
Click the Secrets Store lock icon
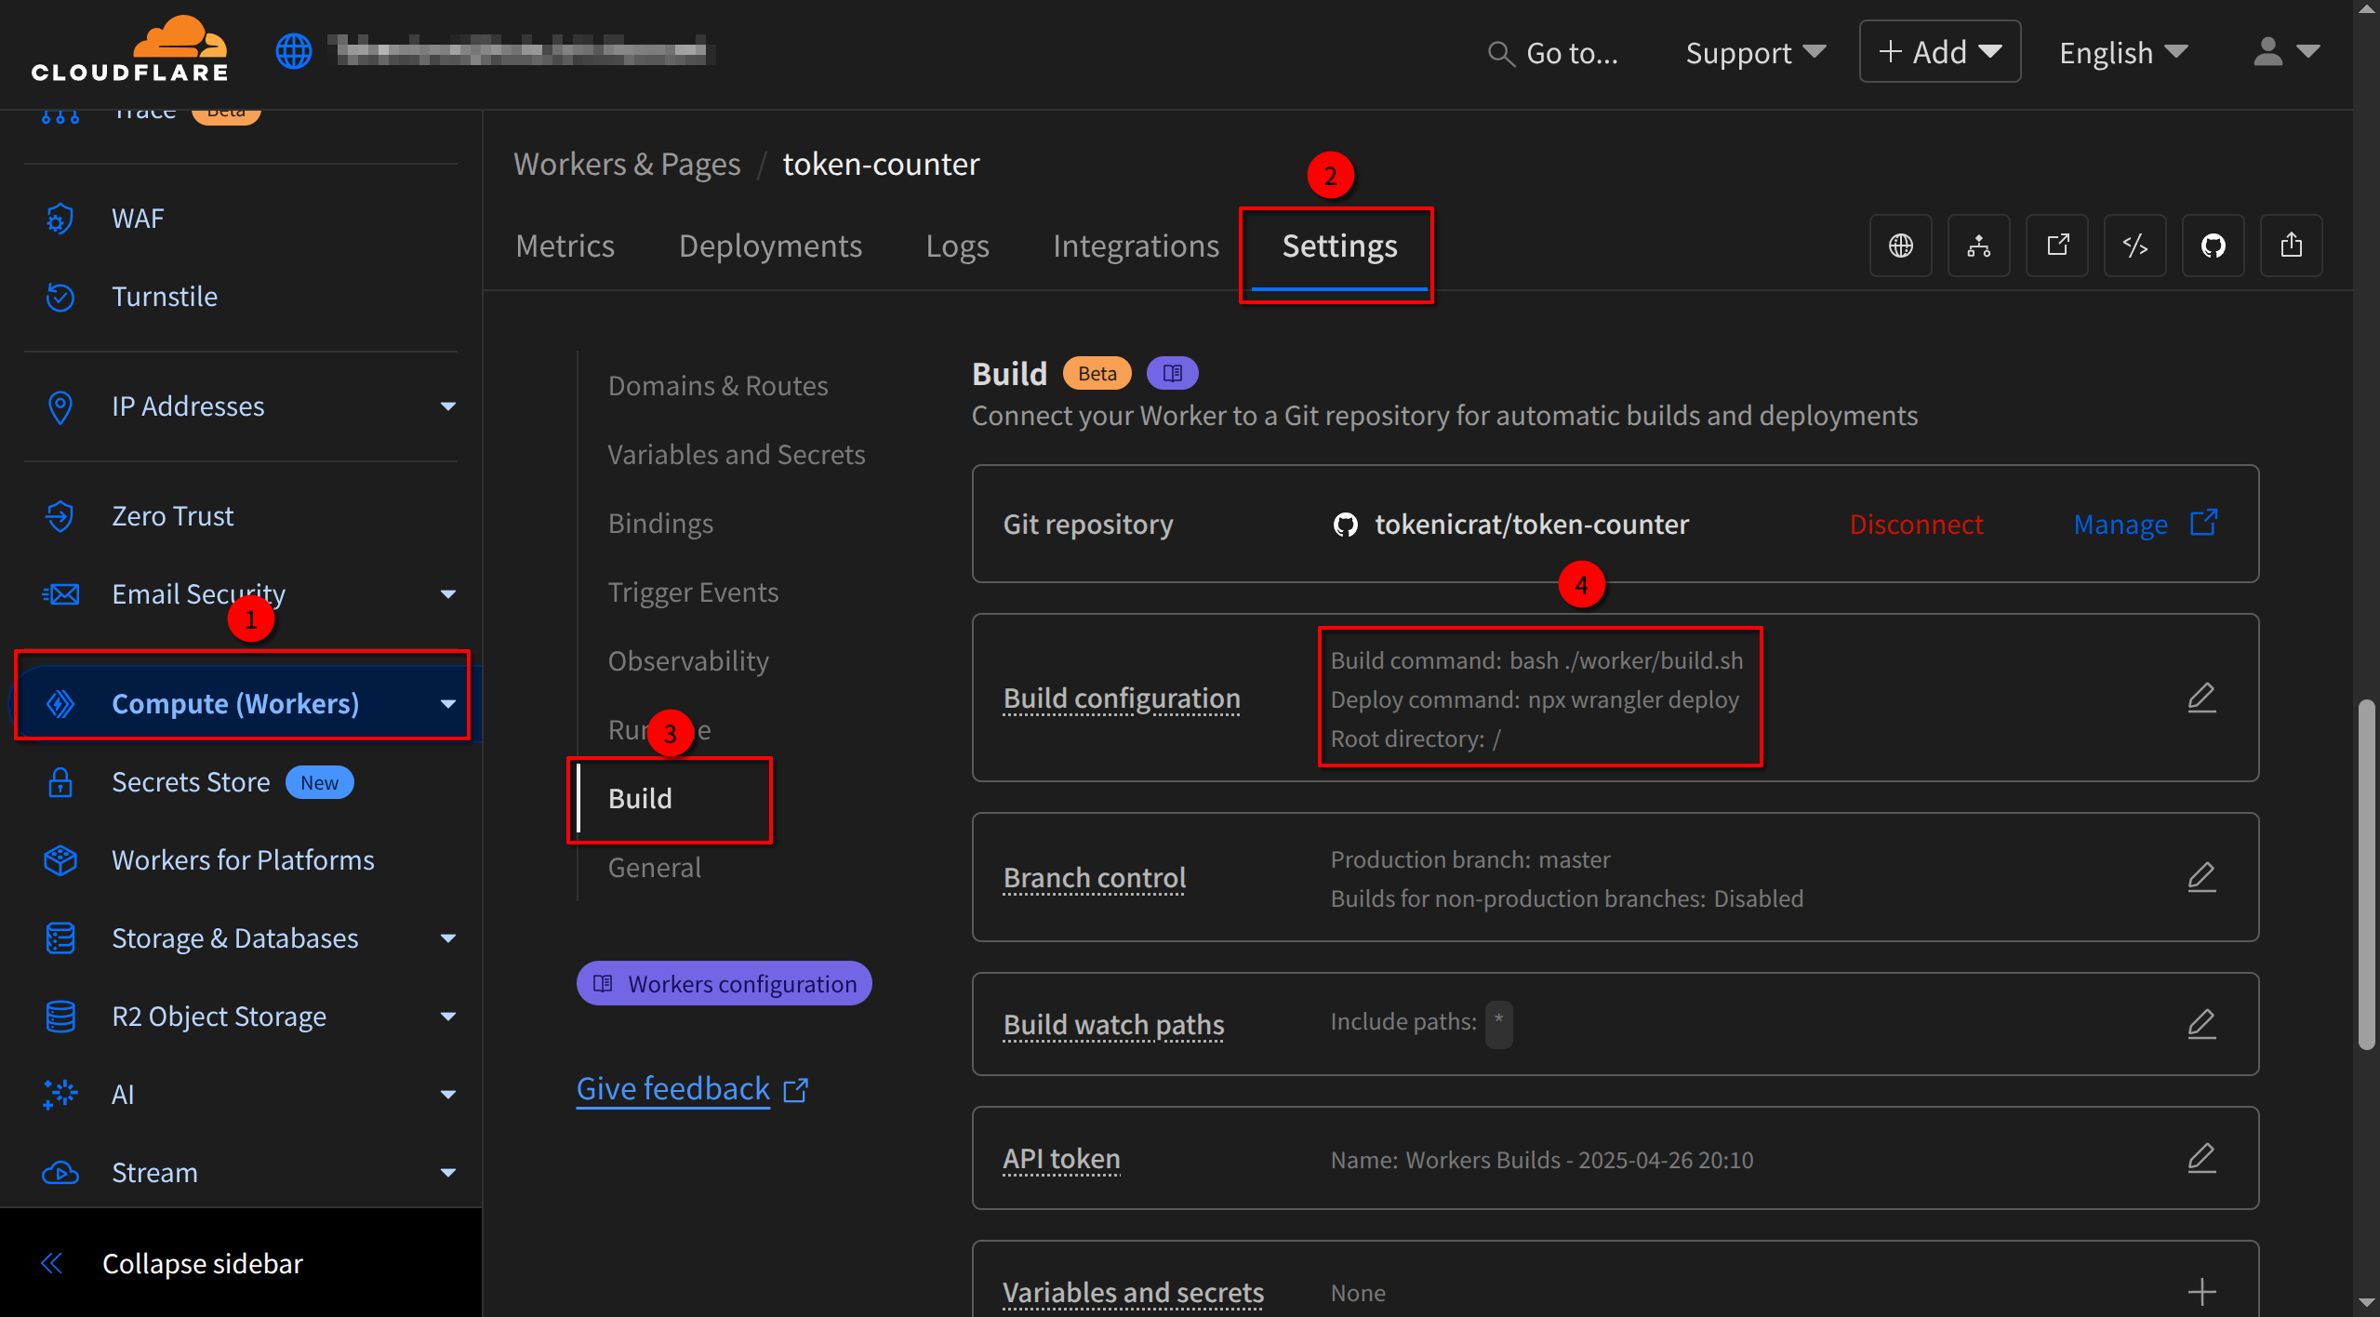[x=60, y=782]
